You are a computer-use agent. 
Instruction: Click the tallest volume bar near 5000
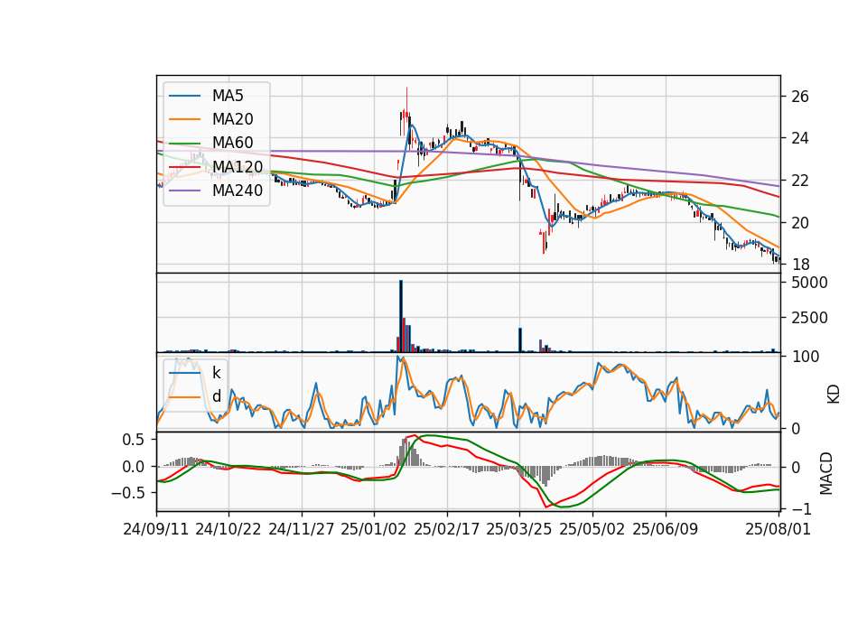[401, 316]
